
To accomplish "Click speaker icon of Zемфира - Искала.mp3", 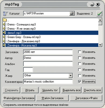I will [5, 45].
